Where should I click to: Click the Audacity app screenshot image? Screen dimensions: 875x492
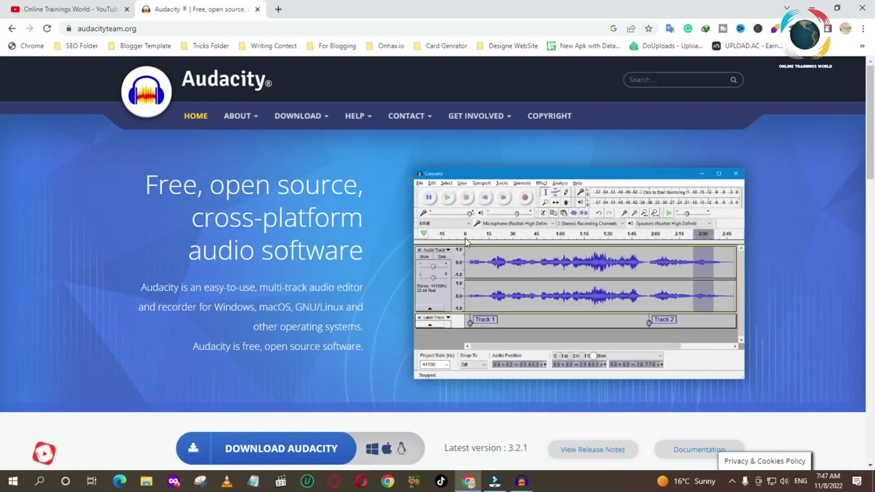coord(579,273)
